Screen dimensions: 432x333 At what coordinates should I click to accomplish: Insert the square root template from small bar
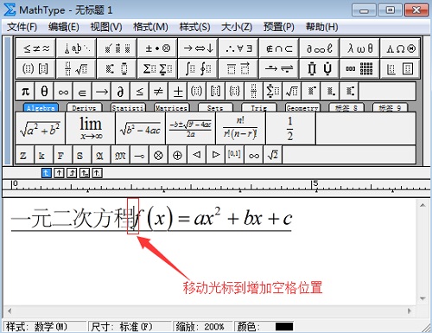coord(292,92)
